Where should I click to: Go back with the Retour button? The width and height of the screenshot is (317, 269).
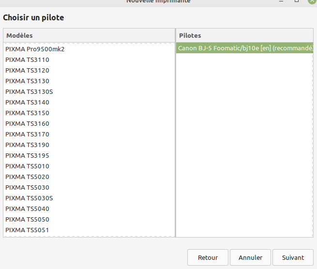pos(208,258)
